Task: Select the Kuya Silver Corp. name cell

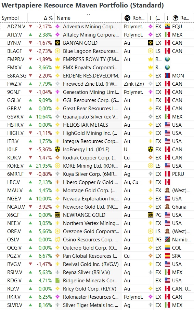Action: [x=90, y=174]
